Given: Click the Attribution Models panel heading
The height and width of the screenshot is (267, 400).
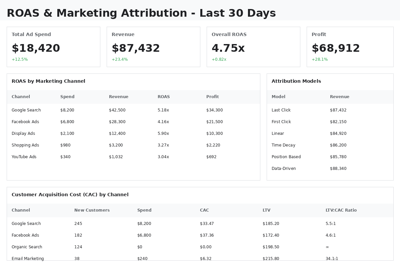Looking at the screenshot, I should pyautogui.click(x=296, y=81).
